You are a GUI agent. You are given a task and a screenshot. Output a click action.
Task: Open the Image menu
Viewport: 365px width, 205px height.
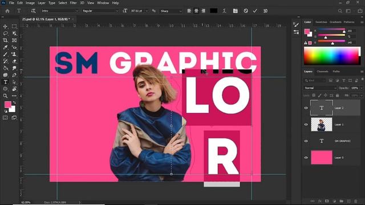pyautogui.click(x=30, y=3)
